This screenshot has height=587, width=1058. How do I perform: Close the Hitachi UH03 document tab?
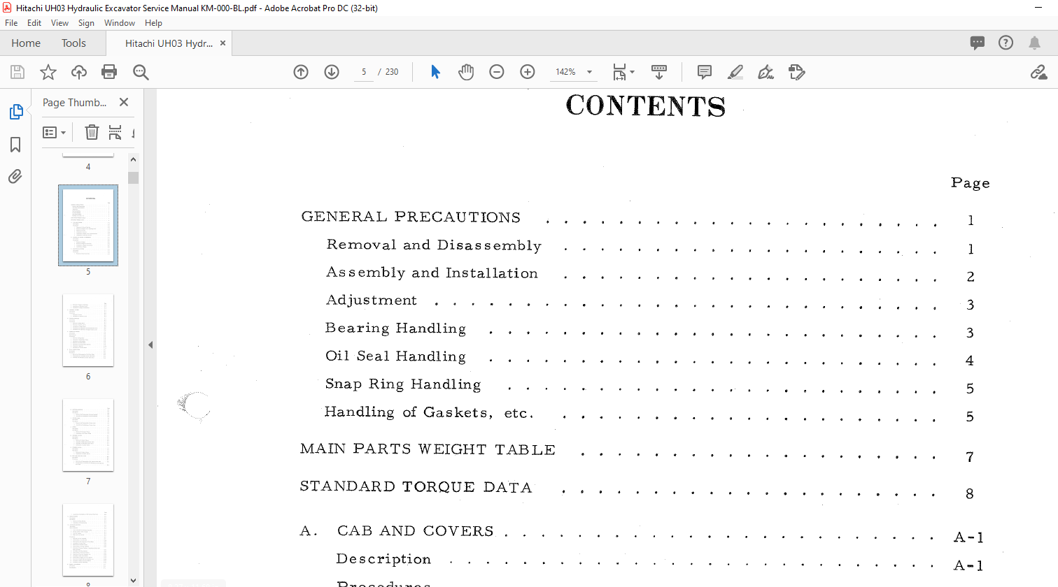tap(223, 43)
